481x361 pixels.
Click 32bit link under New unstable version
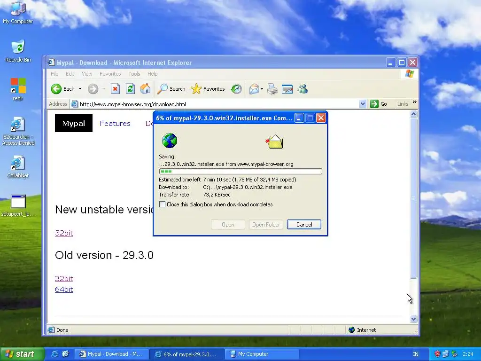[x=64, y=233]
